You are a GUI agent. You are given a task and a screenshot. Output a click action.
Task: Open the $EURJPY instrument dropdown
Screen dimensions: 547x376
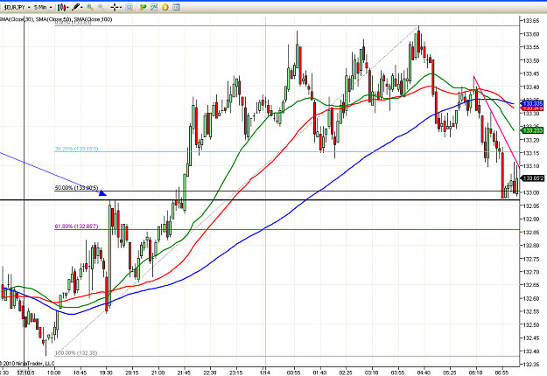coord(17,7)
